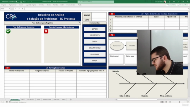Screen dimensions: 190x107
Task: Click the green checkmark conforme icon
Action: (x=8, y=31)
